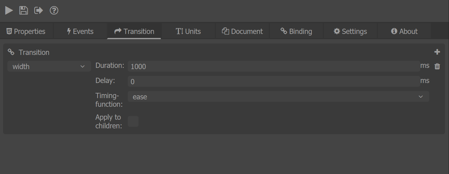Image resolution: width=449 pixels, height=174 pixels.
Task: Open the width property dropdown
Action: point(49,66)
